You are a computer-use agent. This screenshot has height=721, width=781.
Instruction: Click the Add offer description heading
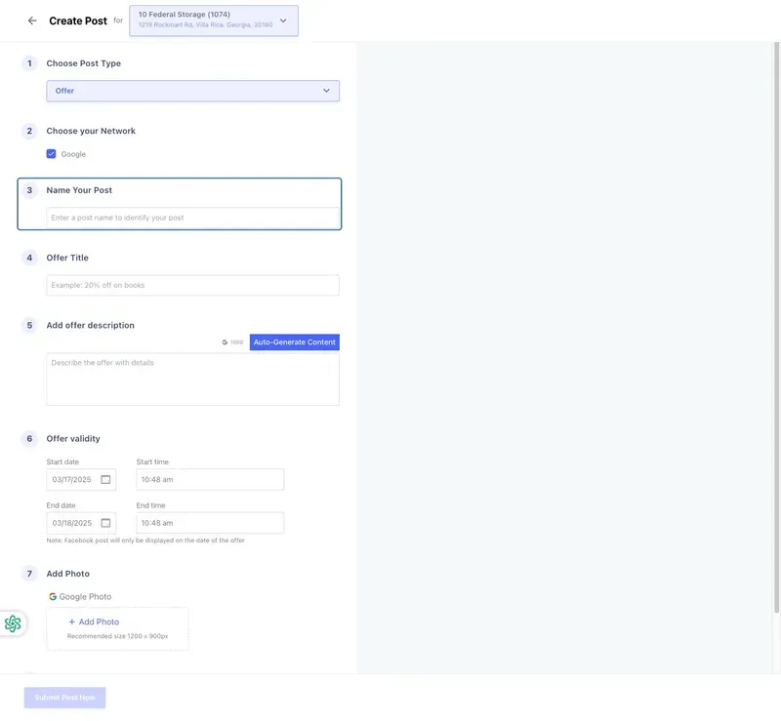pyautogui.click(x=90, y=325)
